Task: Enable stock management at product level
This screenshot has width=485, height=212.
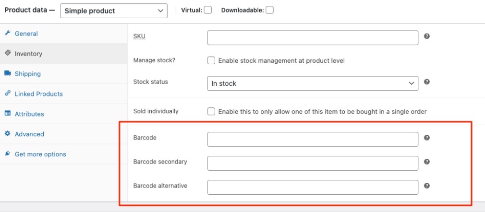Action: pyautogui.click(x=211, y=61)
